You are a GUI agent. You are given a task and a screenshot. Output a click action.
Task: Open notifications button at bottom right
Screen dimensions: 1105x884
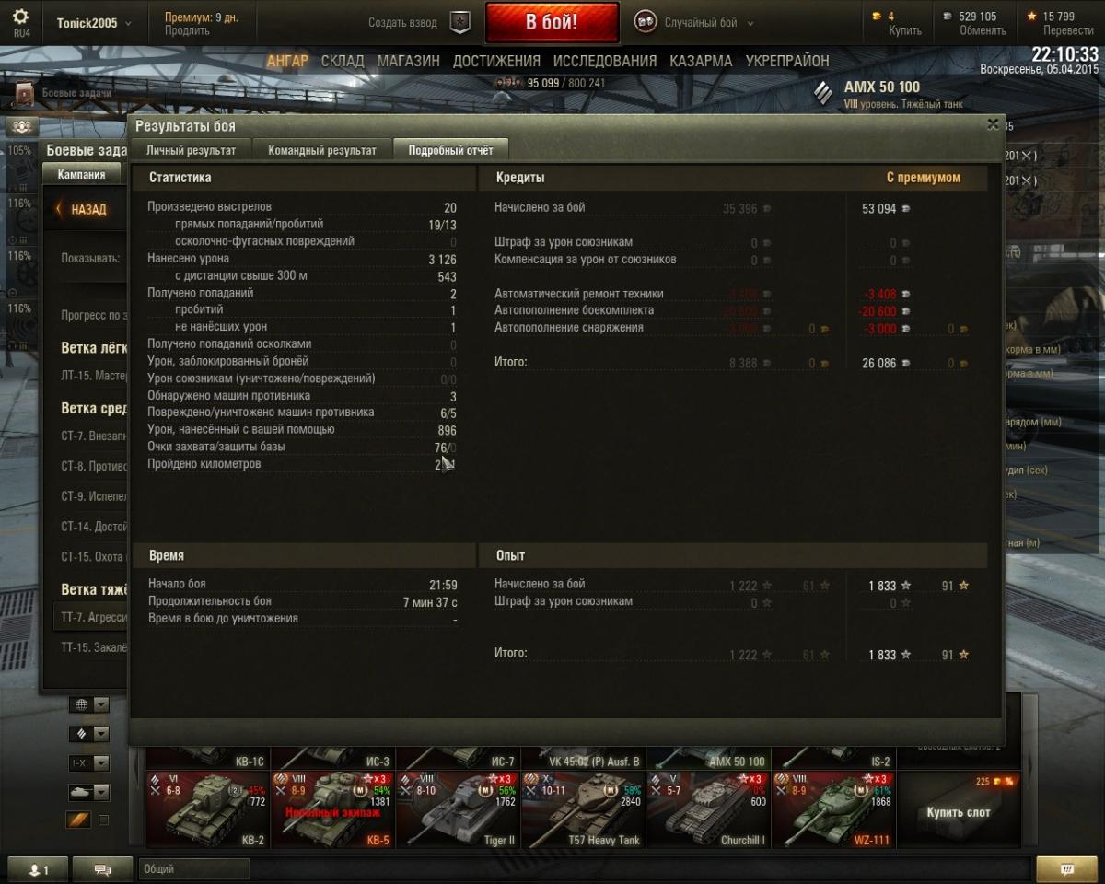1066,869
